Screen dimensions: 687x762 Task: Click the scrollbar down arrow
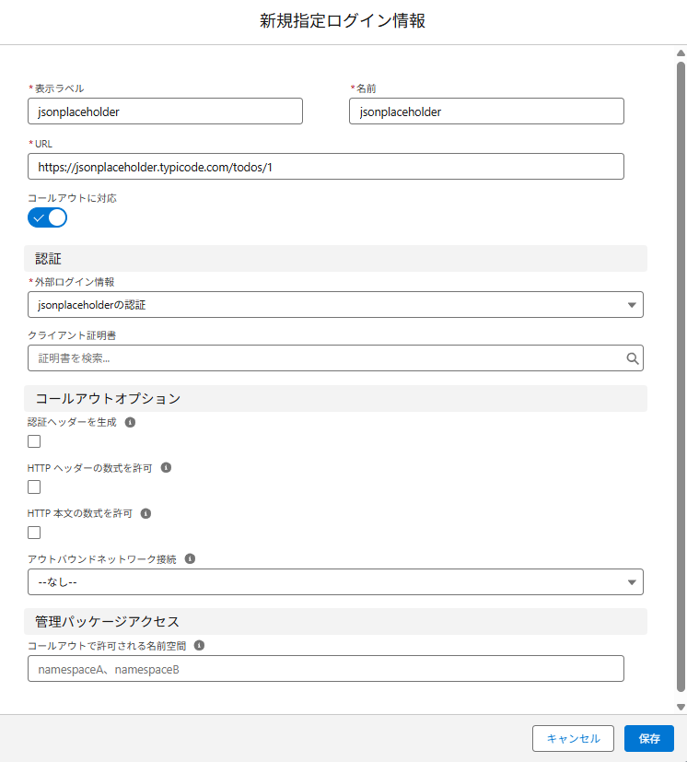coord(681,707)
